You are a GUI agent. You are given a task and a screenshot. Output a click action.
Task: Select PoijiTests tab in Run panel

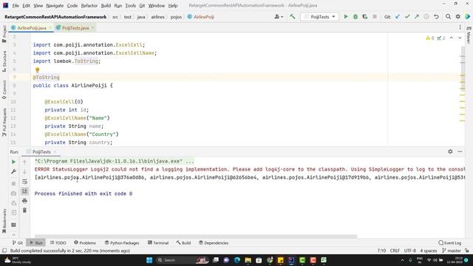coord(41,151)
